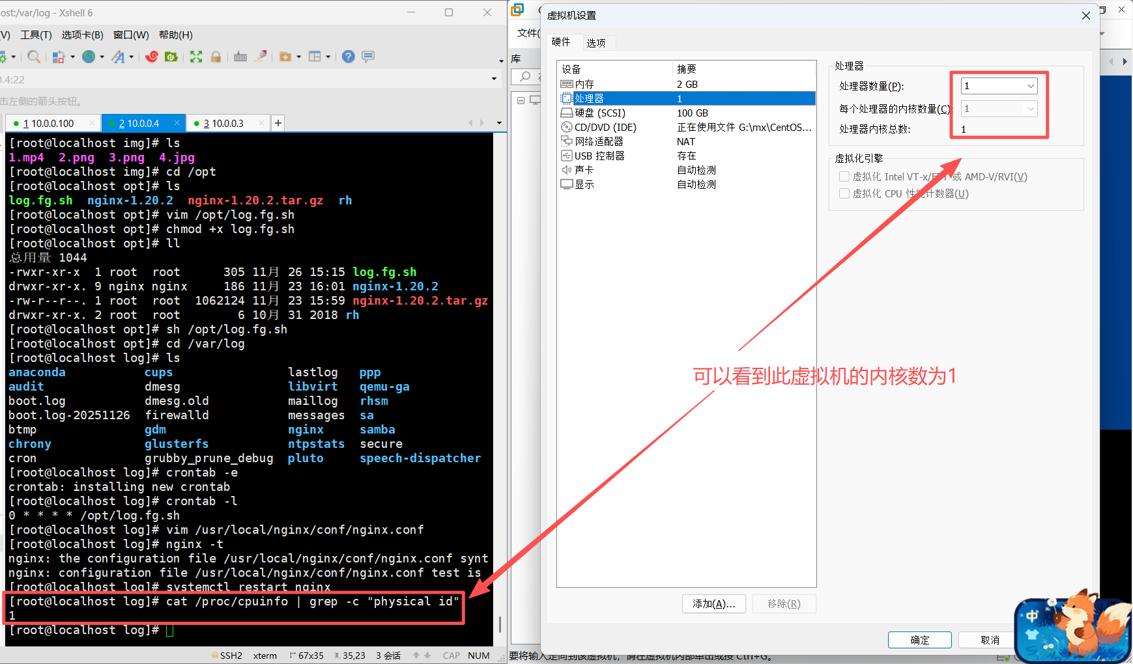Click the highlighter pen toolbar icon
The height and width of the screenshot is (664, 1133).
pyautogui.click(x=261, y=57)
